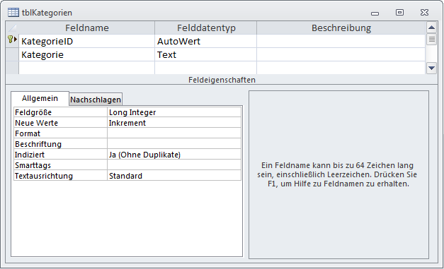The image size is (444, 269).
Task: Click the Ja (Ohne Duplikate) Indiziert value
Action: pos(174,155)
